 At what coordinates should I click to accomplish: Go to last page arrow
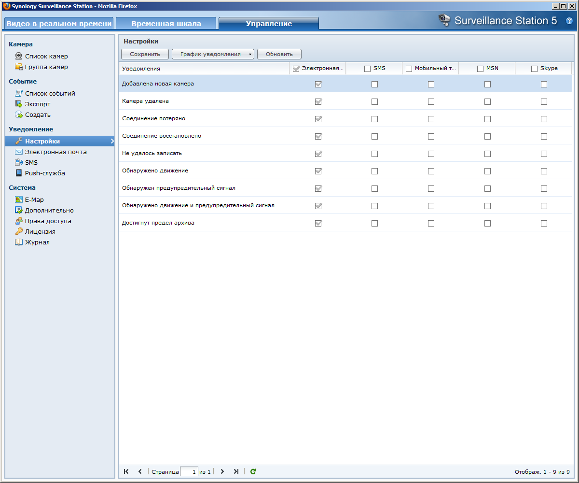pyautogui.click(x=236, y=471)
